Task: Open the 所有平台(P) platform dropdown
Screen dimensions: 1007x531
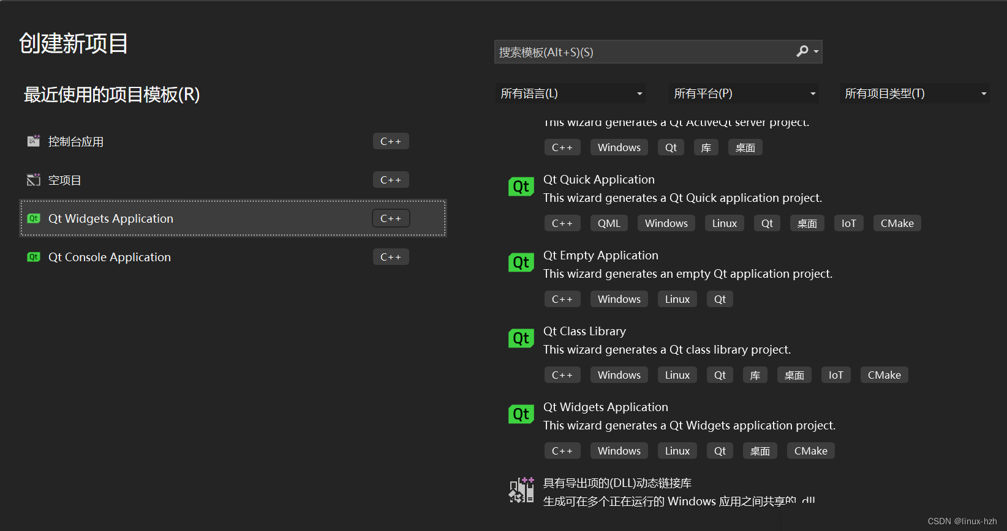Action: [744, 94]
